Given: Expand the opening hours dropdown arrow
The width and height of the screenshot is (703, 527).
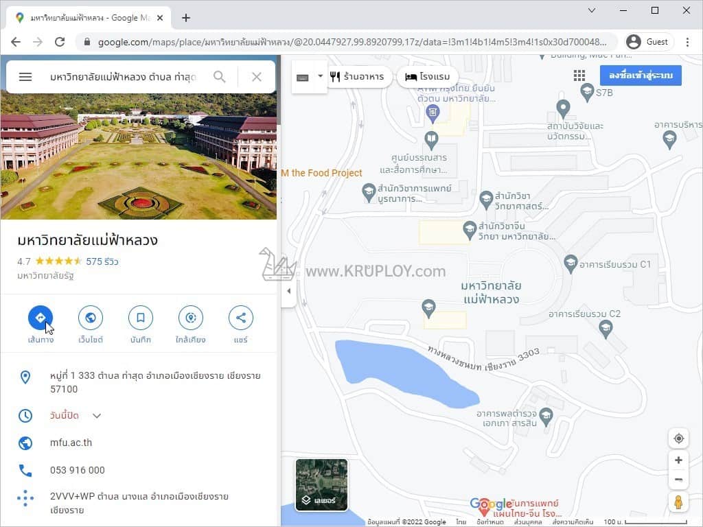Looking at the screenshot, I should tap(97, 416).
